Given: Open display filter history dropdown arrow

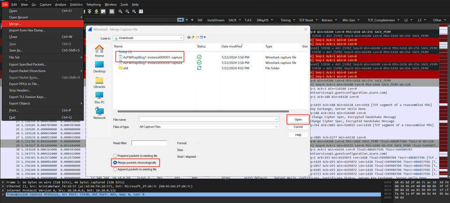Looking at the screenshot, I should point(188,20).
